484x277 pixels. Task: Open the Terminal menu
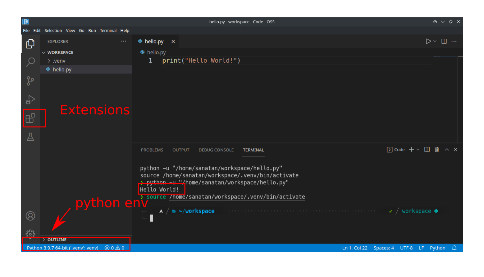coord(108,30)
